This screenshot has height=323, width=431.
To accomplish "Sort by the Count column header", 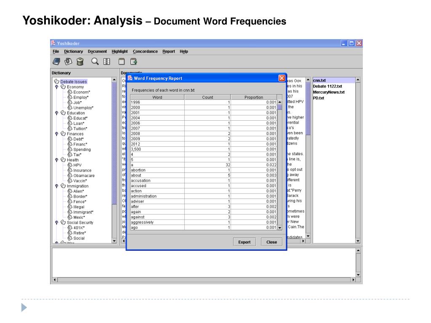I will [208, 97].
